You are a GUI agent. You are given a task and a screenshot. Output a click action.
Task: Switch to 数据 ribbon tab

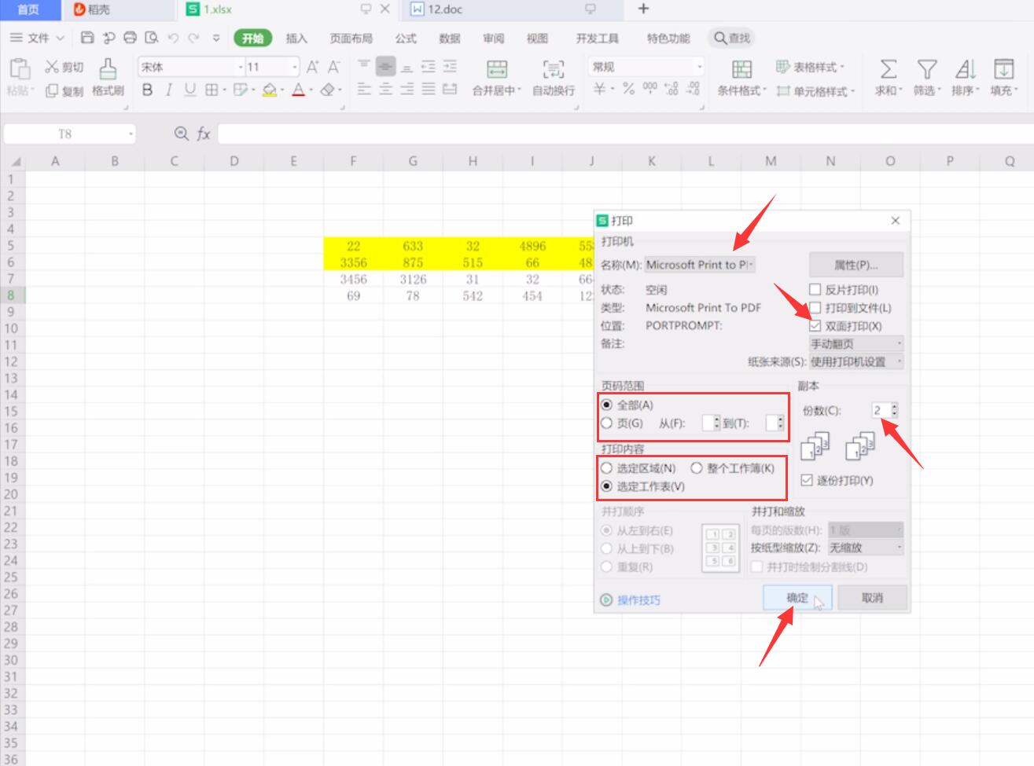coord(450,38)
